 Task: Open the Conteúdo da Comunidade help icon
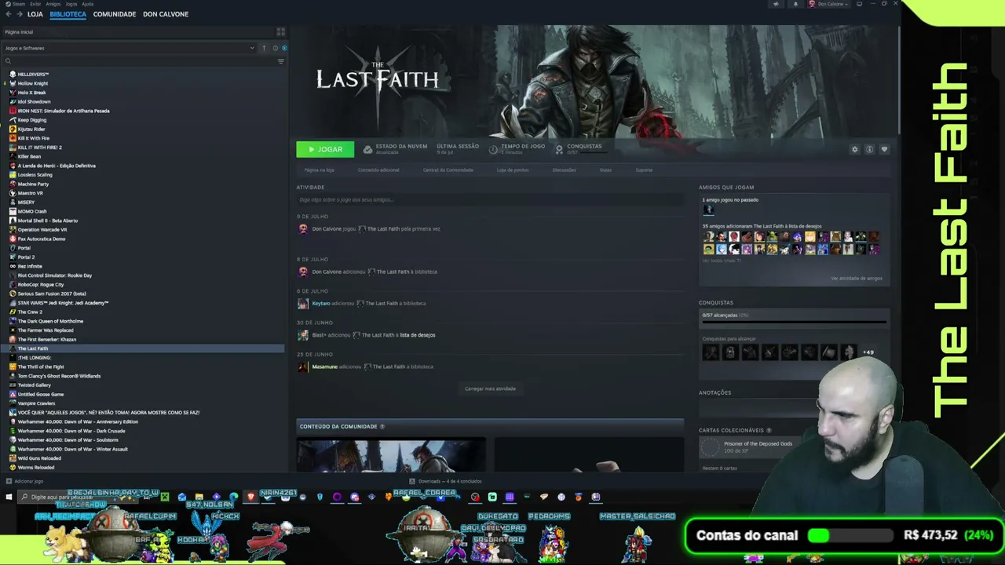click(382, 426)
